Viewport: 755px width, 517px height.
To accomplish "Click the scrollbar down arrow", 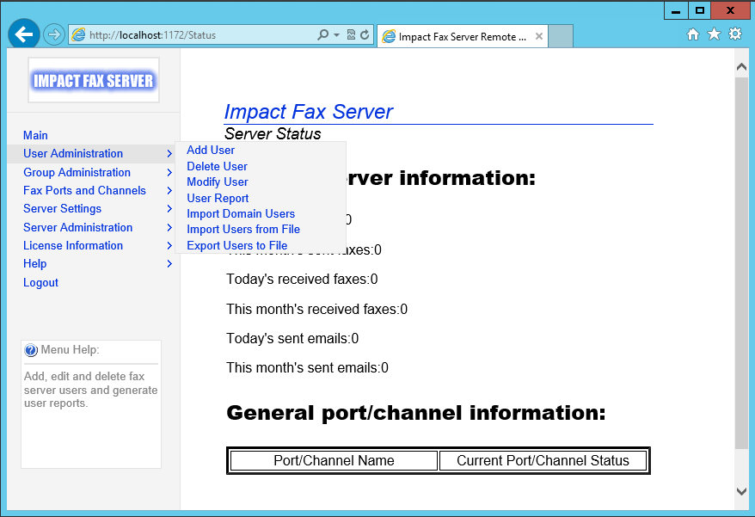I will 741,491.
